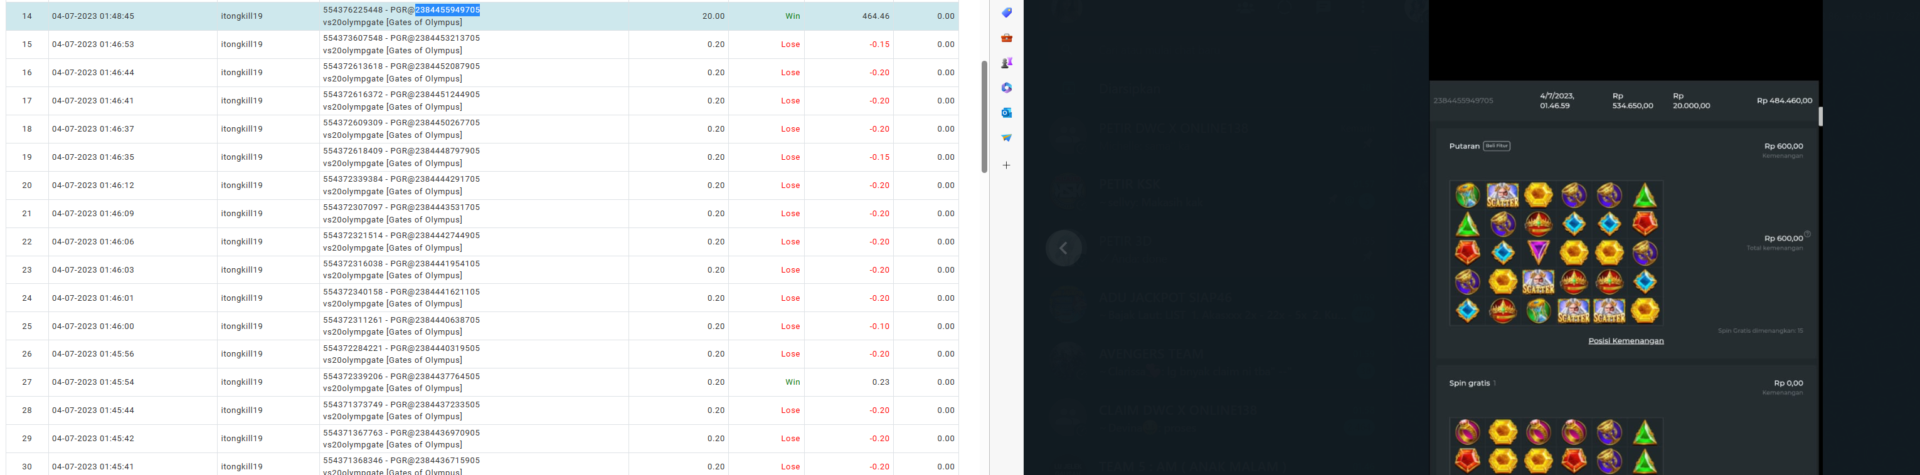Select transaction 554372618409 in row 19

tap(353, 150)
